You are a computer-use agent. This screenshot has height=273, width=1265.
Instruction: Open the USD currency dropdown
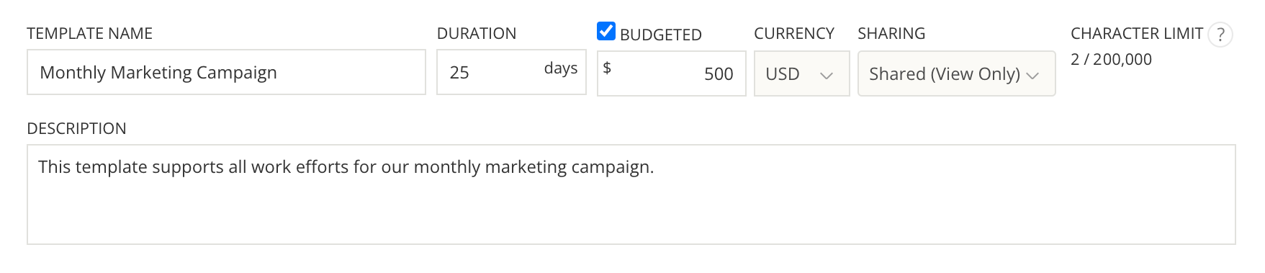pyautogui.click(x=801, y=73)
